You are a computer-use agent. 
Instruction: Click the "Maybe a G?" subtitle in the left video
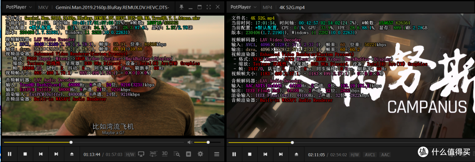click(x=113, y=133)
